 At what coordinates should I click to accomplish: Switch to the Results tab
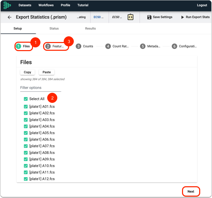(x=90, y=29)
